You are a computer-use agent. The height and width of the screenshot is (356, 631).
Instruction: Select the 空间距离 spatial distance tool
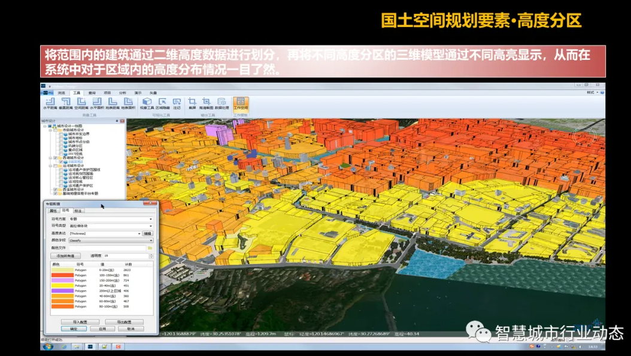coord(81,104)
